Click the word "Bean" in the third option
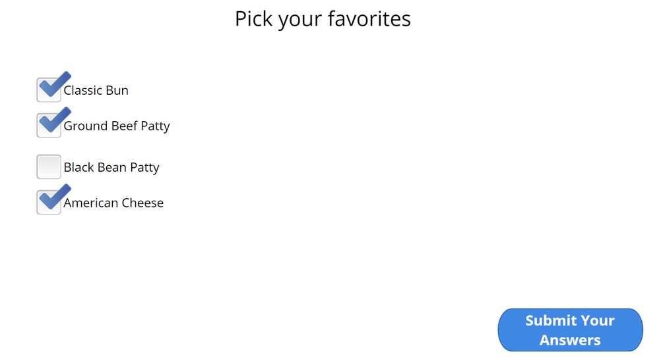 point(113,168)
